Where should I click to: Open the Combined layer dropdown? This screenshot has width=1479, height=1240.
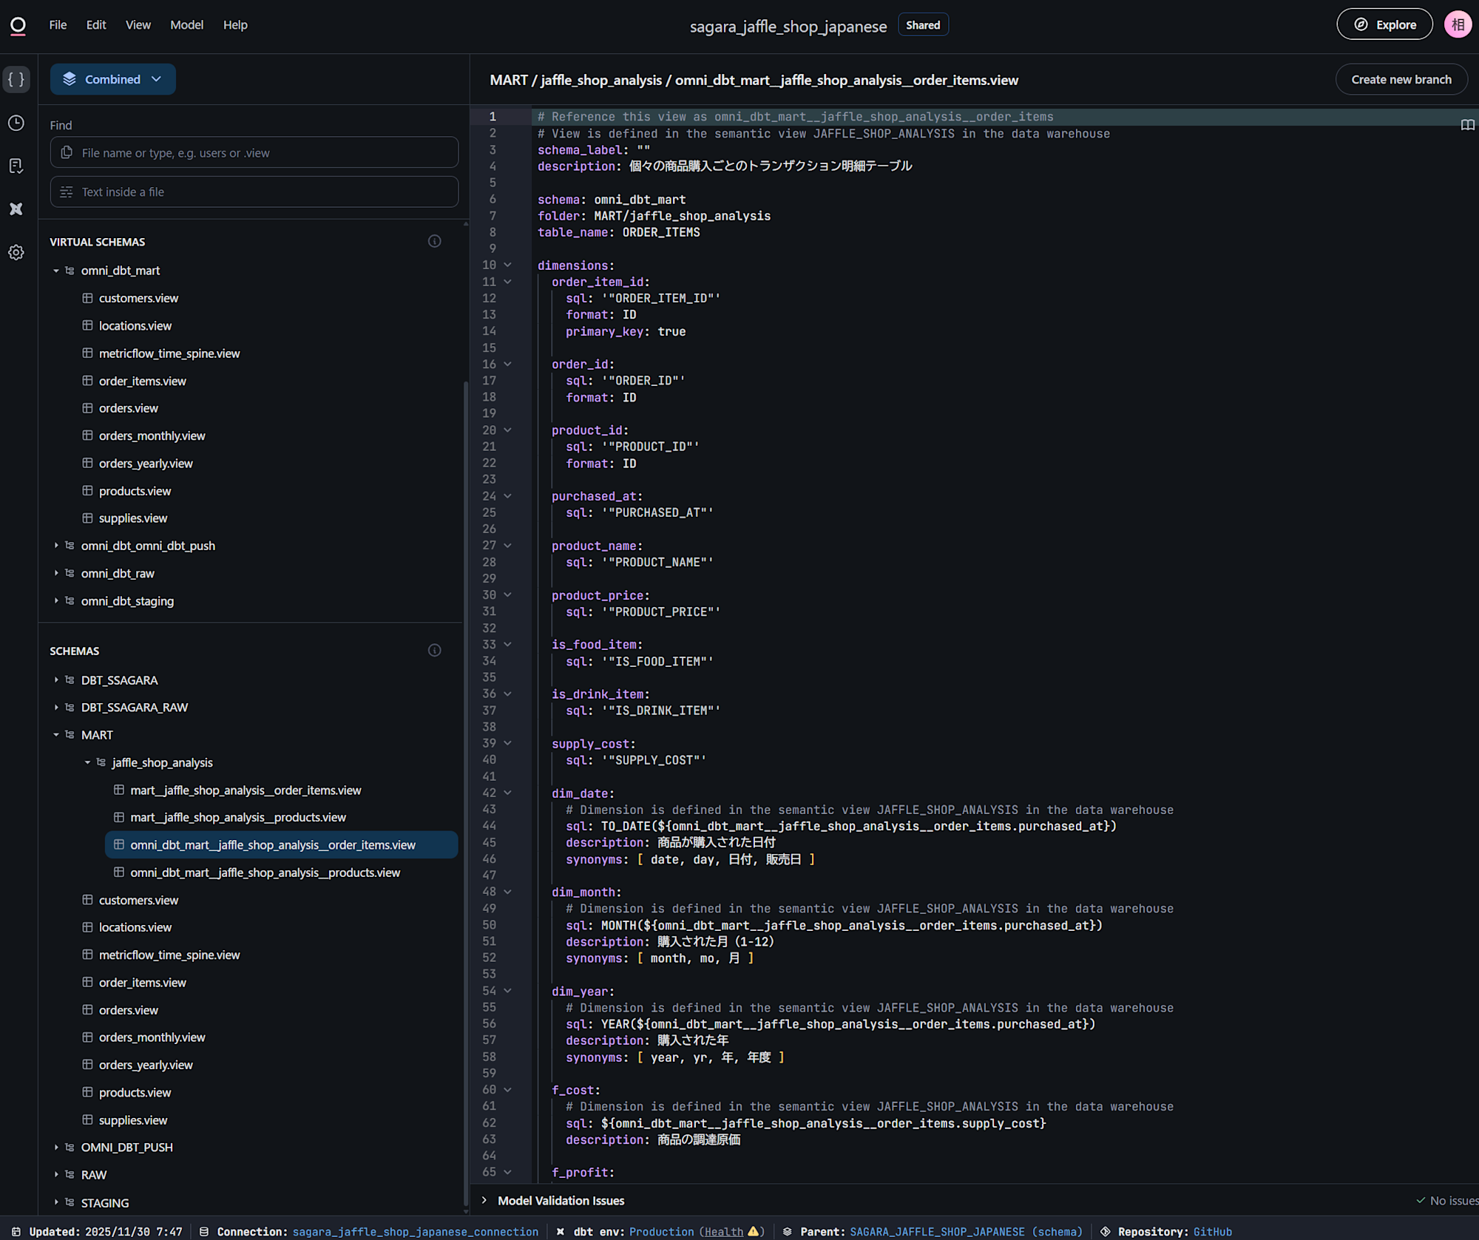(112, 79)
